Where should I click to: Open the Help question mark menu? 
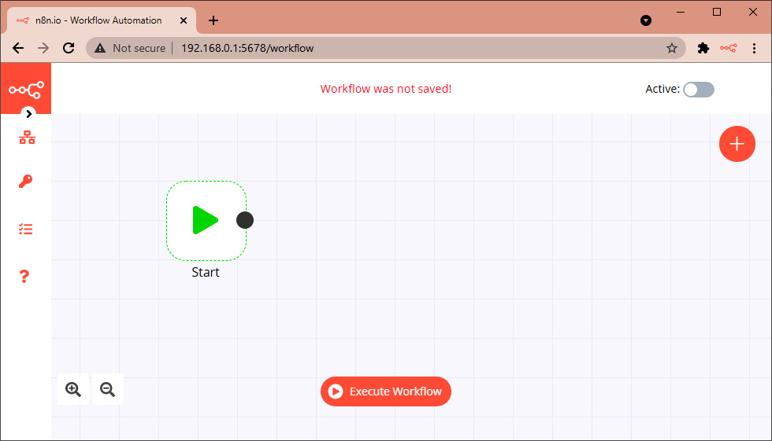coord(24,277)
